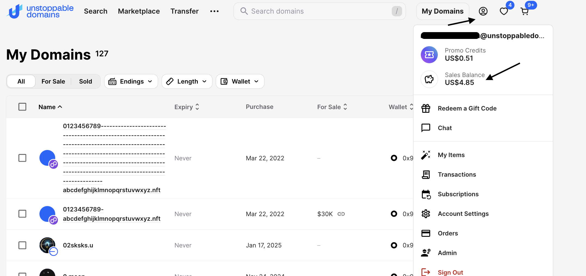This screenshot has width=586, height=276.
Task: Click the avatar of 02sksks.u domain
Action: coord(47,245)
